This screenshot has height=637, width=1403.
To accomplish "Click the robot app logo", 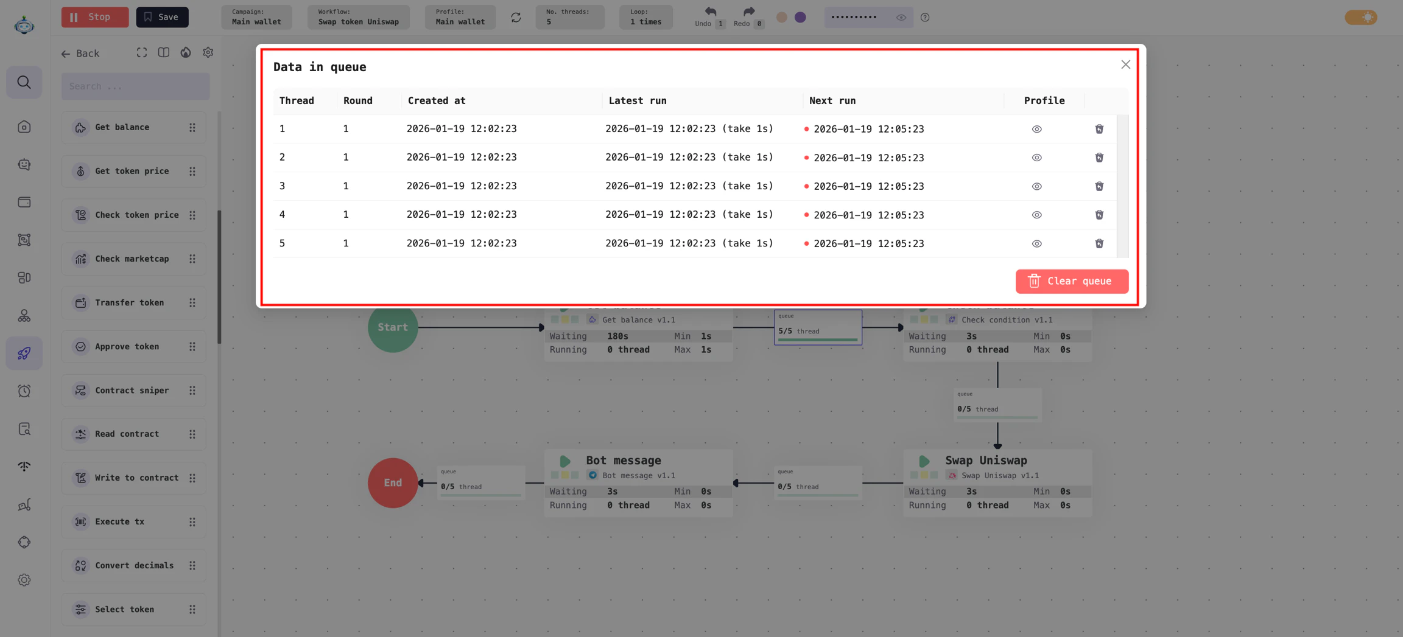I will [x=24, y=25].
